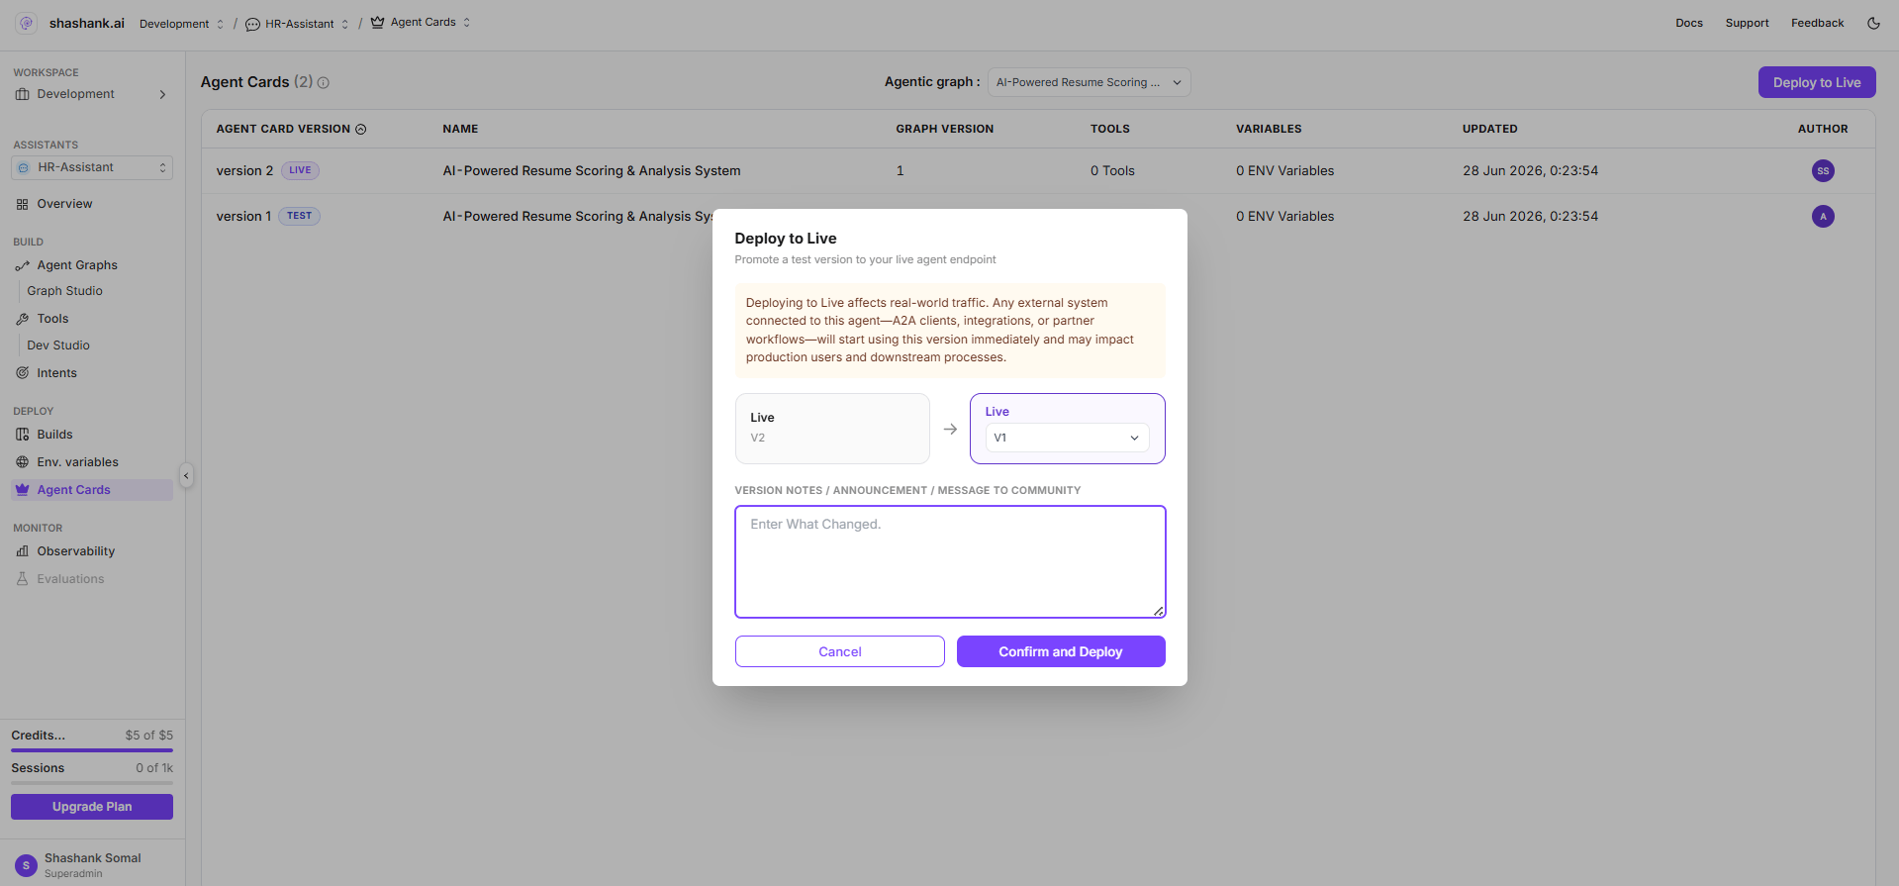This screenshot has width=1899, height=886.
Task: Expand the Development workspace chevron in sidebar
Action: [x=162, y=94]
